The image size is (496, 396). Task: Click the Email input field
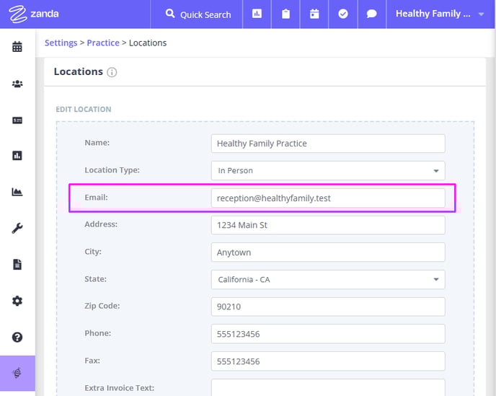(x=328, y=198)
